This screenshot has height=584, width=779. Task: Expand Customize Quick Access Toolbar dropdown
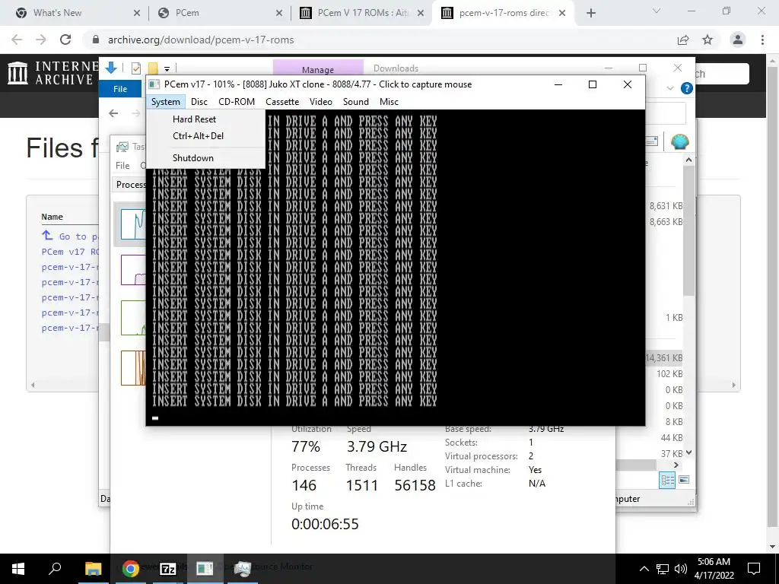click(167, 69)
